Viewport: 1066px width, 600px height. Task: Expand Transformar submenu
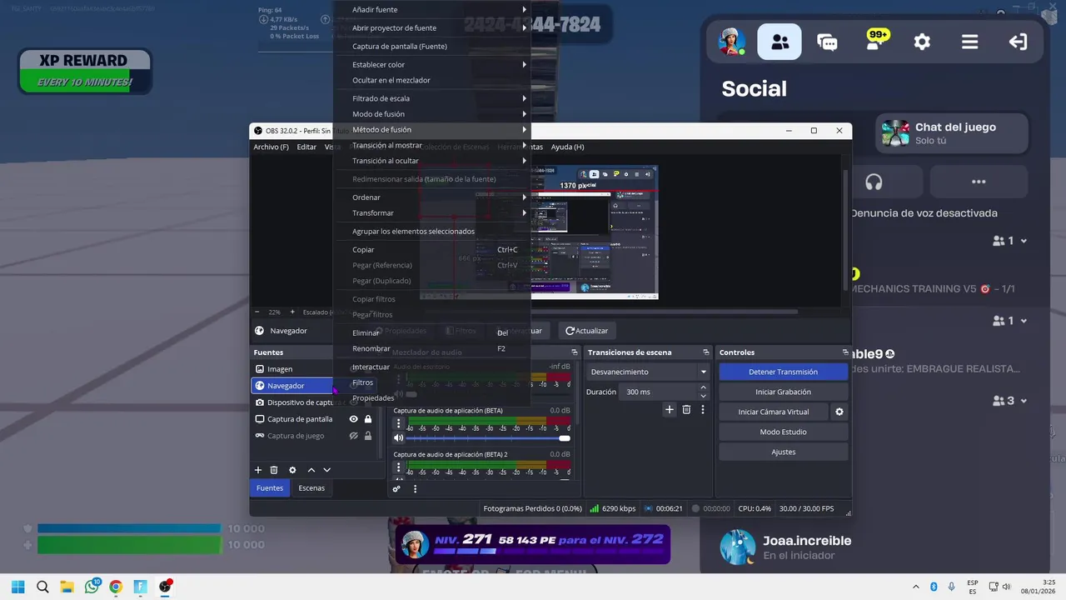tap(432, 213)
